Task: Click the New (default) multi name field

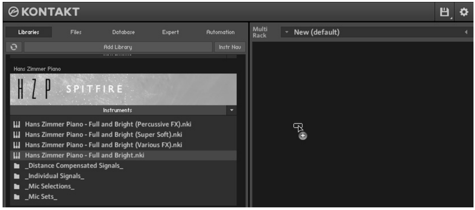Action: [x=376, y=32]
